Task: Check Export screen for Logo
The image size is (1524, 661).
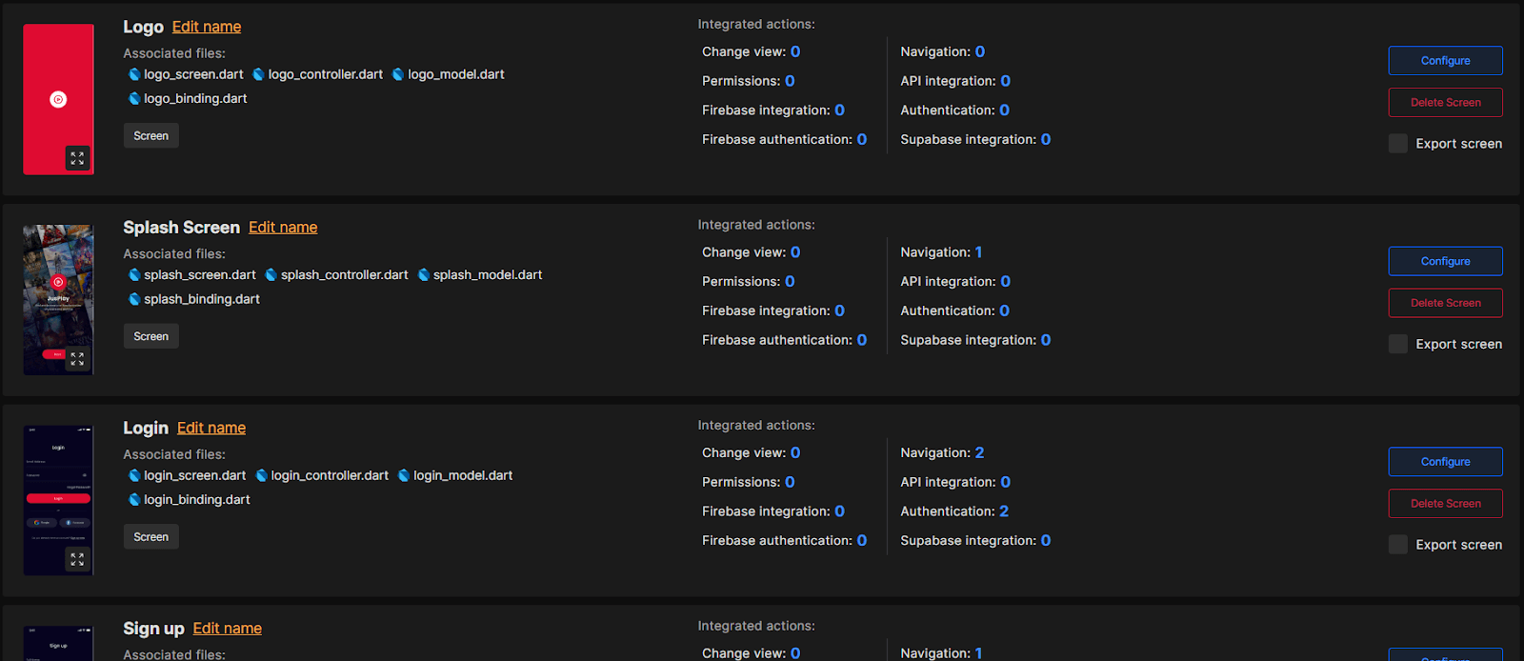Action: coord(1398,144)
